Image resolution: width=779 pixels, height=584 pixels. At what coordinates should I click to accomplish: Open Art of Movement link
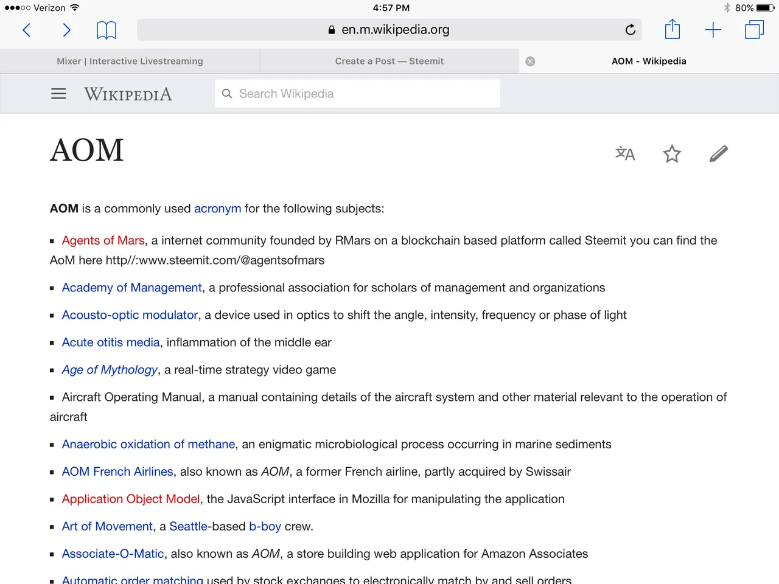(108, 527)
